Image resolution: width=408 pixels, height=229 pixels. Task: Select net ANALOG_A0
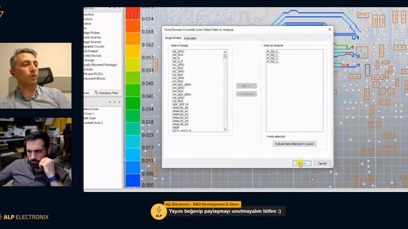point(180,108)
